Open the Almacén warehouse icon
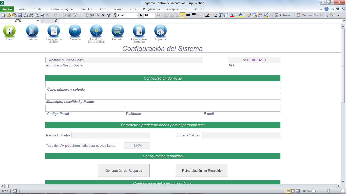 75,31
